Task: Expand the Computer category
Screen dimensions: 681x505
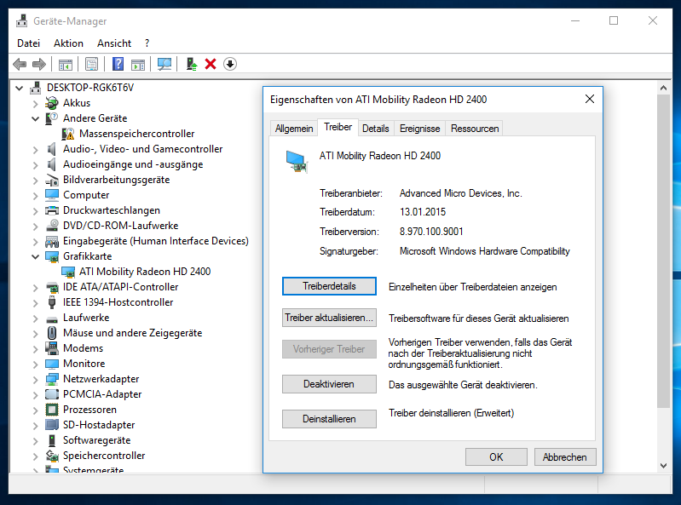Action: pyautogui.click(x=35, y=195)
